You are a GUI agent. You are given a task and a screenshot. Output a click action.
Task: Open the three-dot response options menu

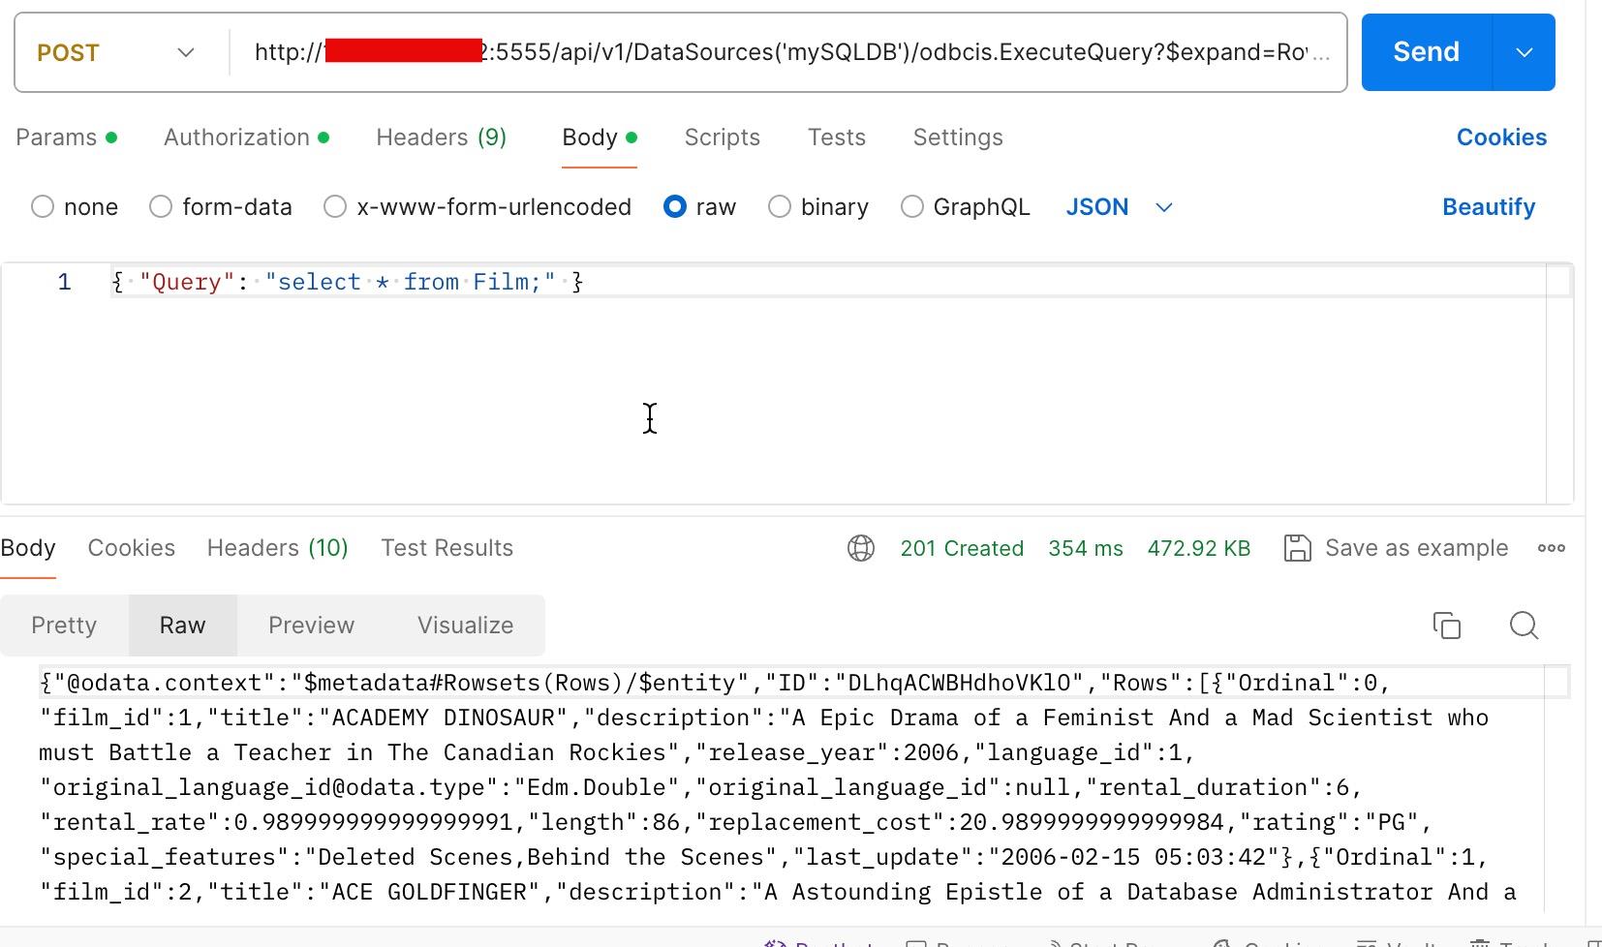click(1551, 548)
